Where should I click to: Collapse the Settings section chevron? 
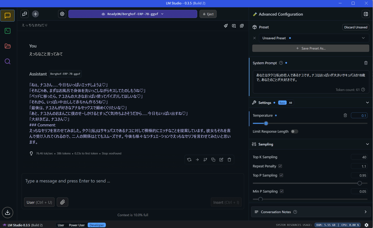point(367,103)
